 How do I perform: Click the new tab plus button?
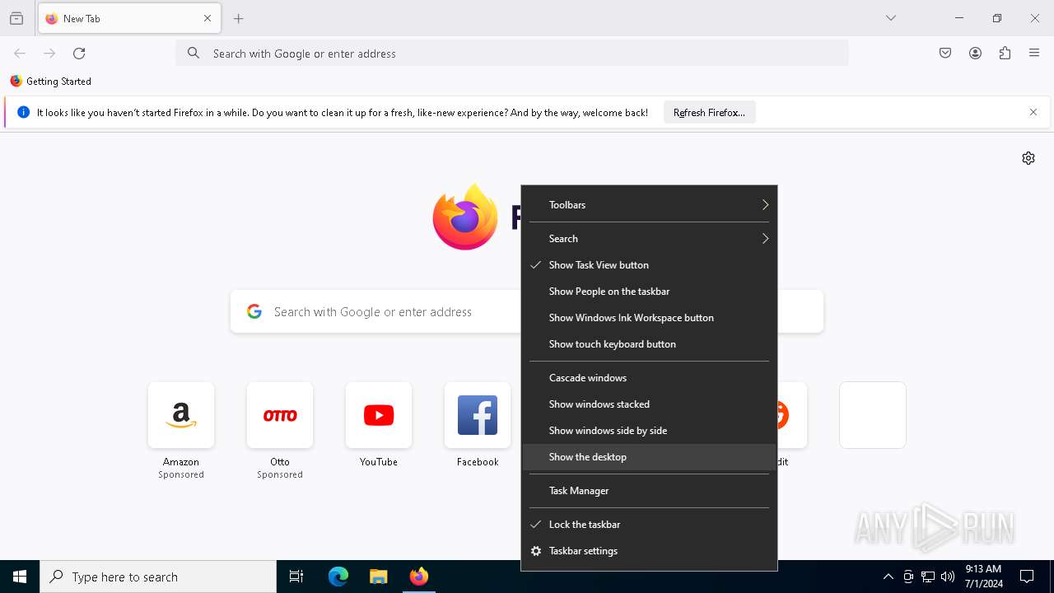239,18
